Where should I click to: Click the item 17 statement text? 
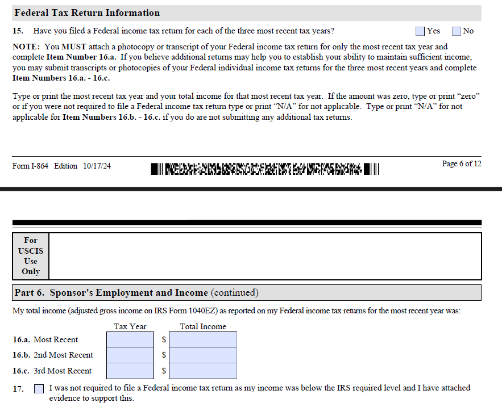pyautogui.click(x=260, y=393)
